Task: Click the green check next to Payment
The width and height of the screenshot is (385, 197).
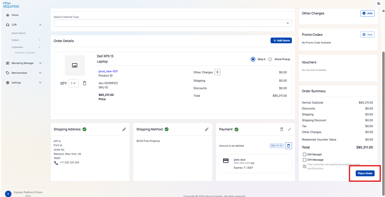Action: pyautogui.click(x=236, y=129)
